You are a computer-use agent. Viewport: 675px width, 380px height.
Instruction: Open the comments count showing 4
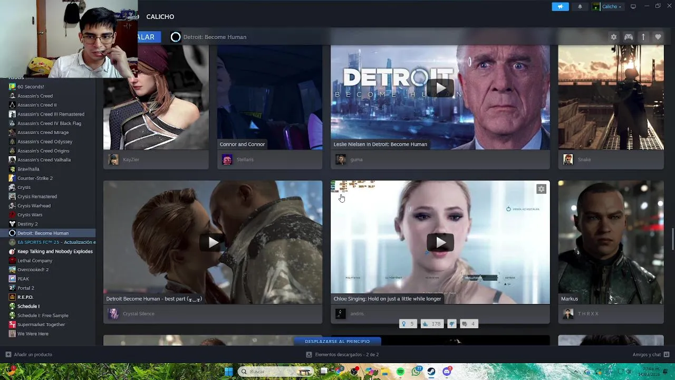pyautogui.click(x=469, y=324)
